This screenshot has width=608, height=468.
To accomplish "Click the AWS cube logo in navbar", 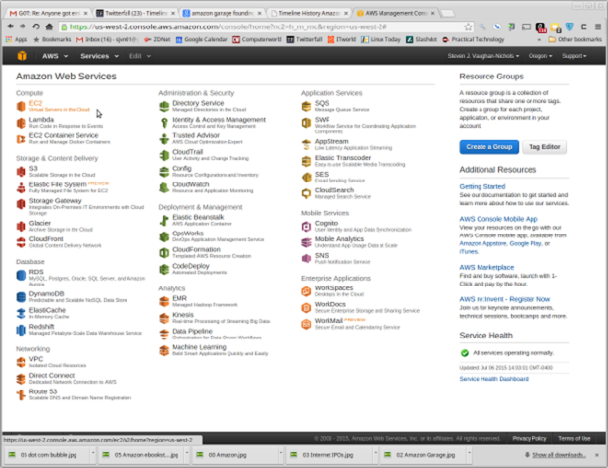I will tap(23, 56).
